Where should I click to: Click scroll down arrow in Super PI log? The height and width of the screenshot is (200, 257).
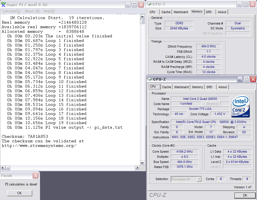tap(142, 163)
